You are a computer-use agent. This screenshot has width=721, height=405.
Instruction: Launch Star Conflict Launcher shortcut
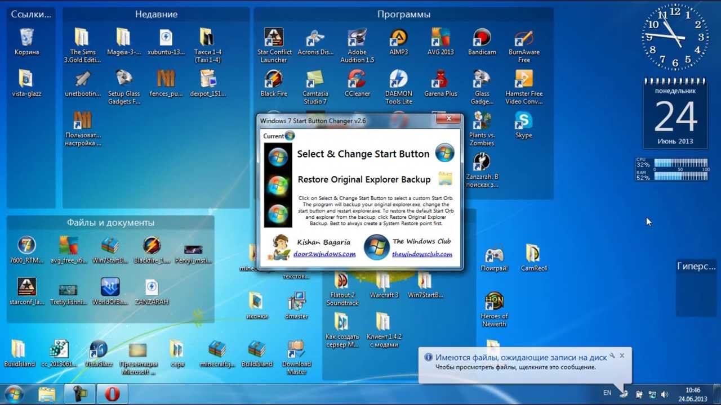[x=274, y=46]
